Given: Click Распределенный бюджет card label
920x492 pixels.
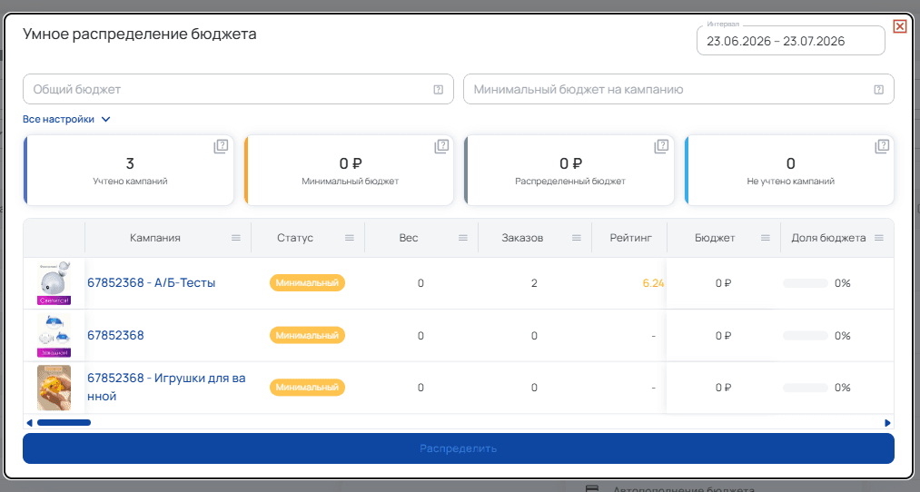Looking at the screenshot, I should click(570, 182).
